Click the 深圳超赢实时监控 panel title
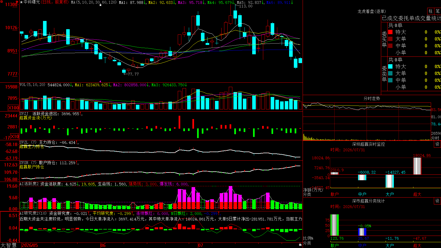The height and width of the screenshot is (248, 441). (x=369, y=144)
